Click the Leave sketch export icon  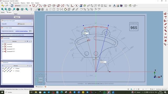pos(114,6)
